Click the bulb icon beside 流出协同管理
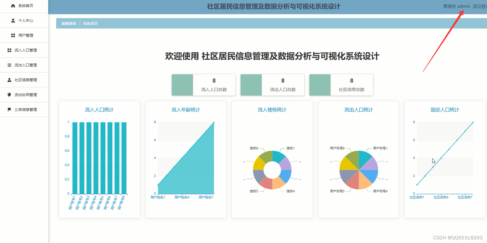Screen dimensions: 487x243 click(x=9, y=95)
